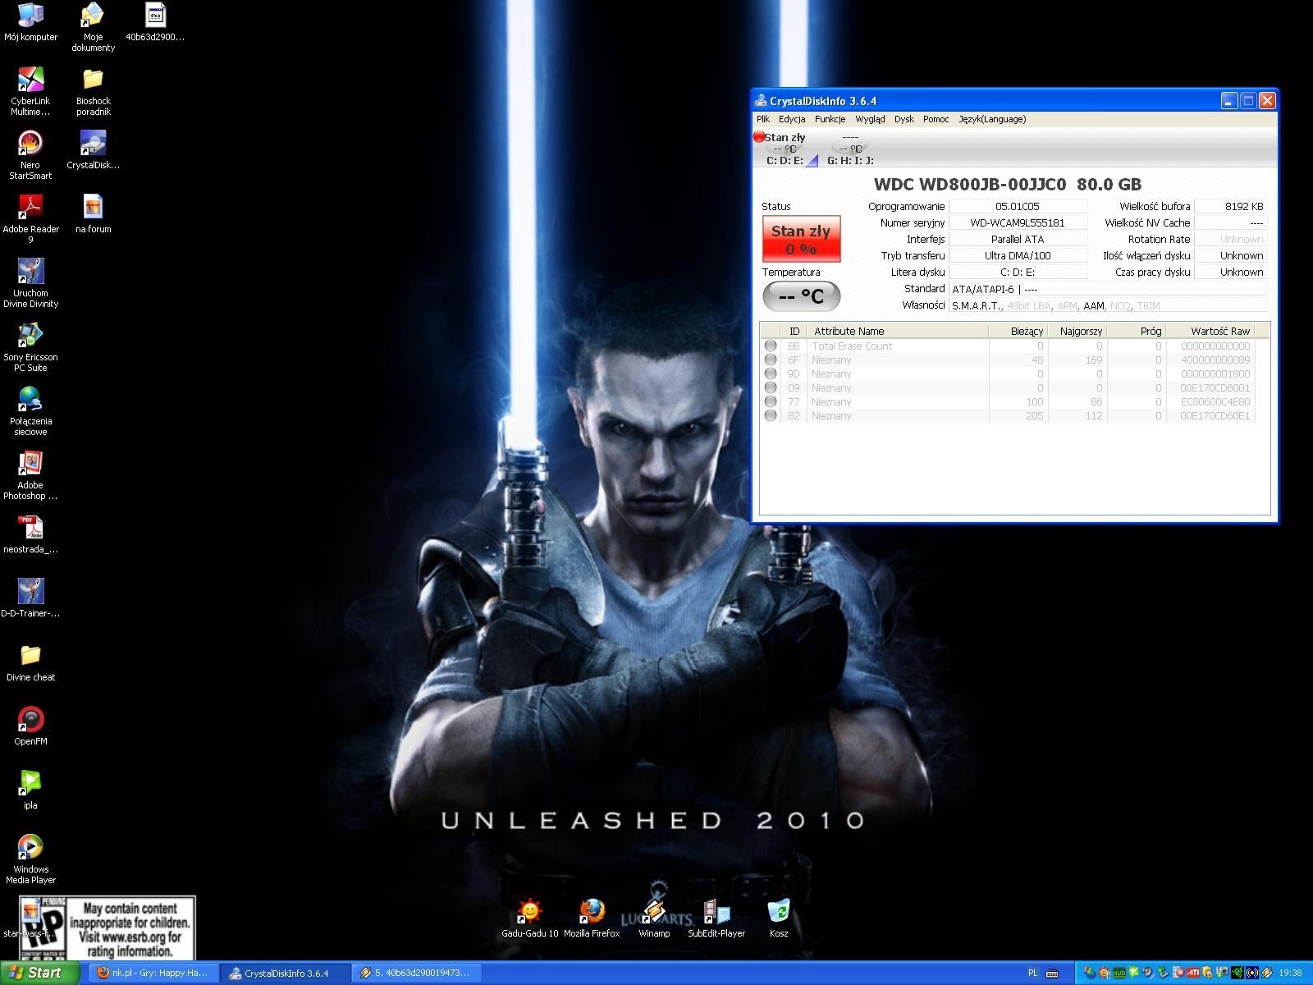This screenshot has height=985, width=1313.
Task: Select the 40b63d2900 file icon on desktop
Action: pyautogui.click(x=155, y=22)
